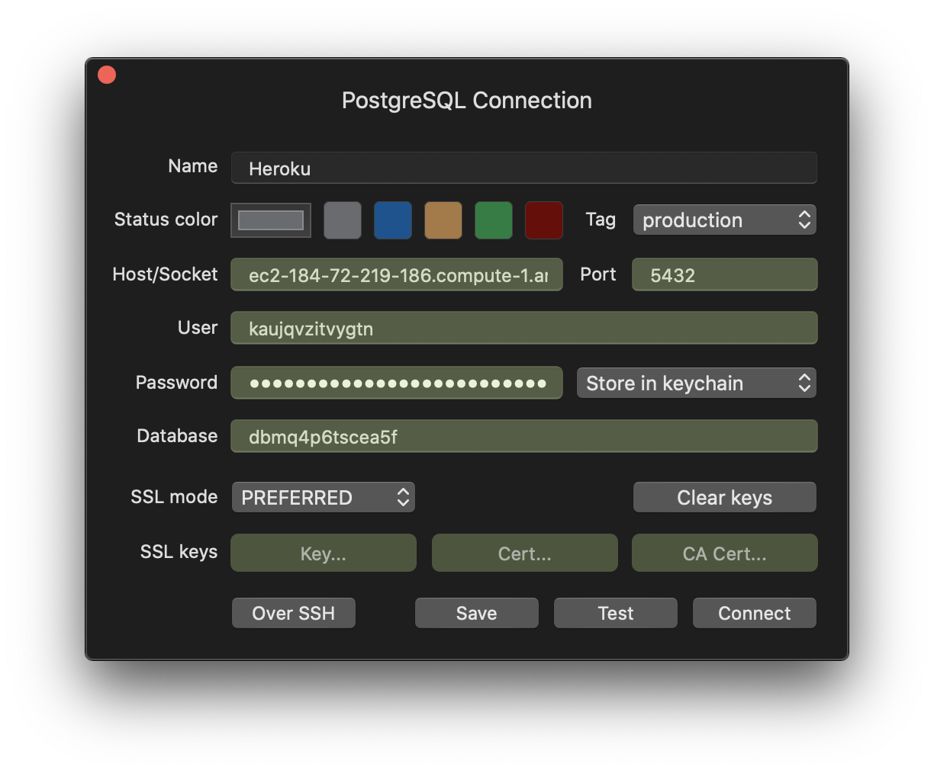
Task: Select the green status color swatch
Action: pyautogui.click(x=493, y=220)
